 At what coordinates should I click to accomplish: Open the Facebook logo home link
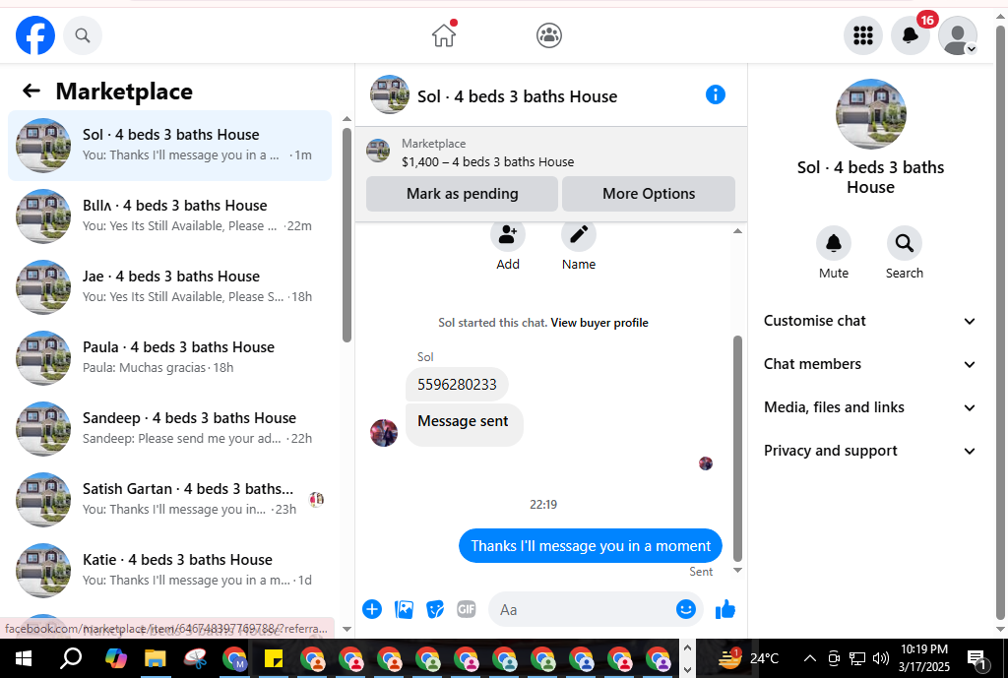[35, 35]
